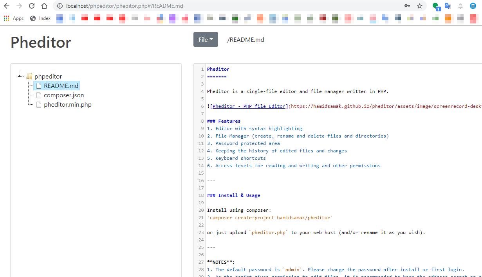Collapse the phpeditor tree node arrow
This screenshot has width=482, height=277.
point(20,76)
